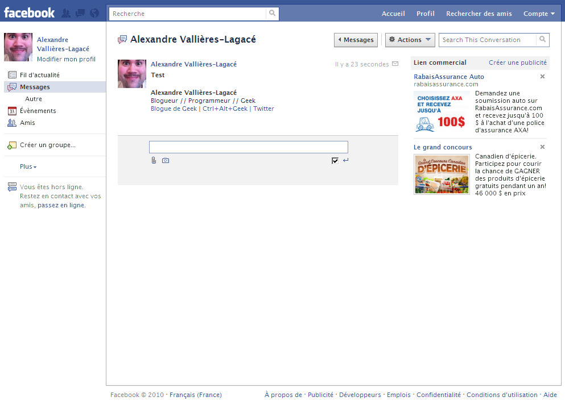
Task: Change language via Français (France)
Action: 196,395
